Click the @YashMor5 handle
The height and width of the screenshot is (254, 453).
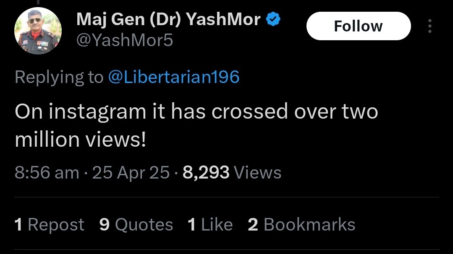coord(125,41)
